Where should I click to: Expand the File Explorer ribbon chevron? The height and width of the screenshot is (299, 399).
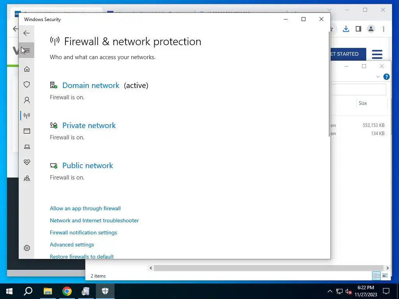pos(378,77)
